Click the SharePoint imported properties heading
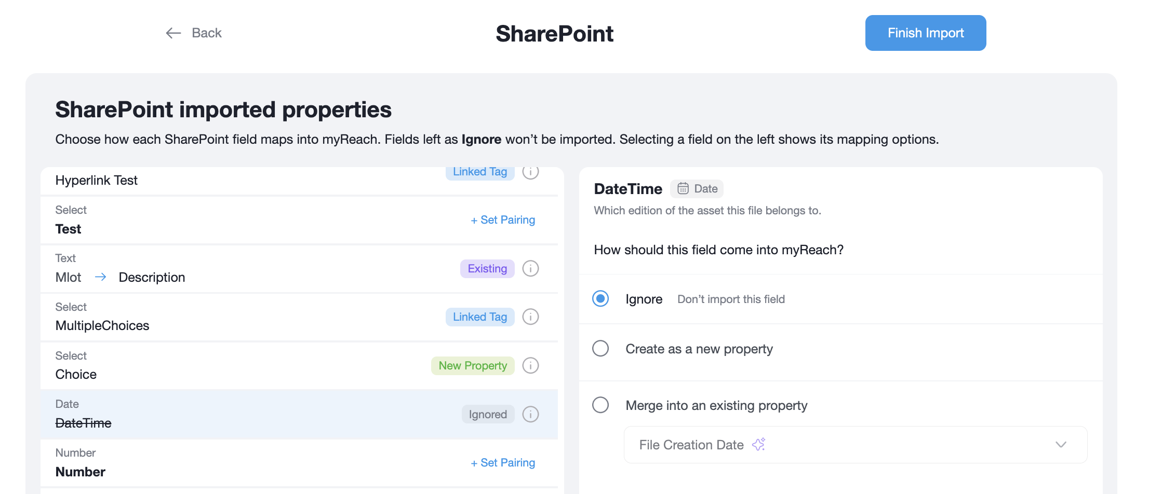 [x=223, y=110]
